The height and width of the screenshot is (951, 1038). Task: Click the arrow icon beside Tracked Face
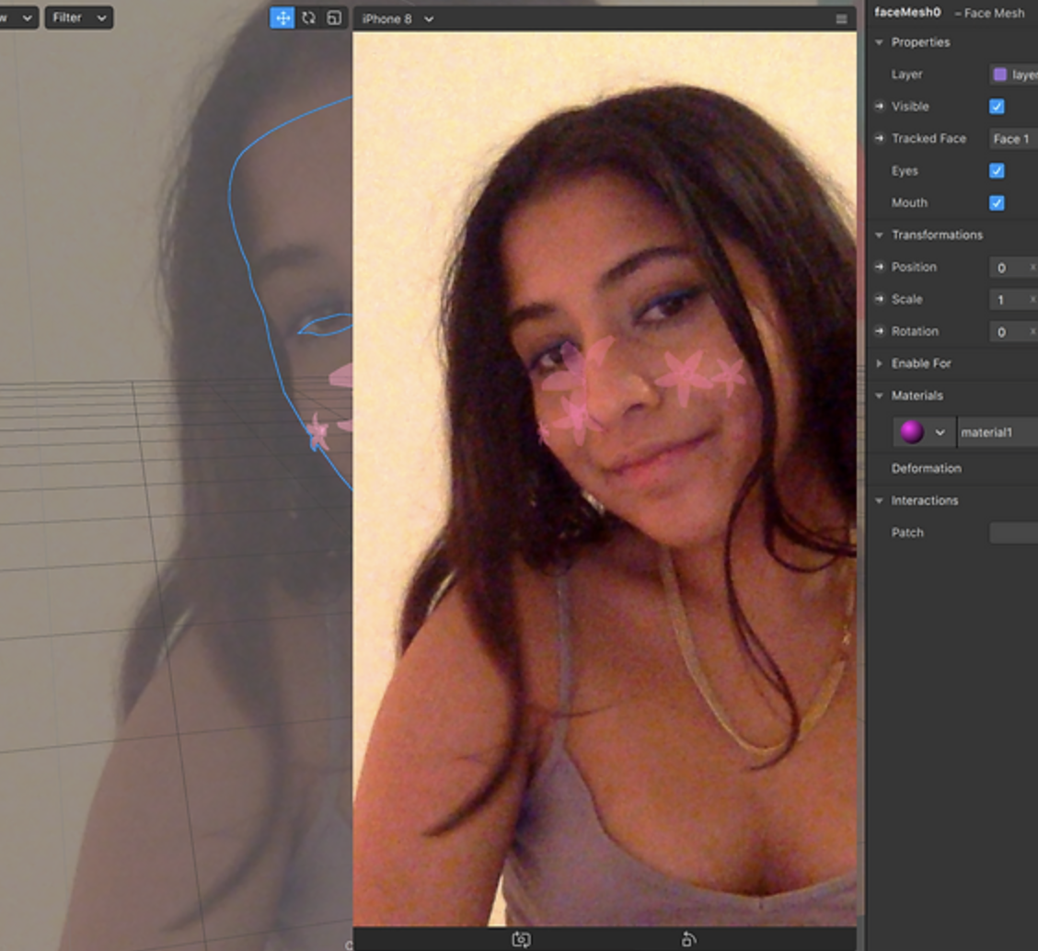[879, 138]
